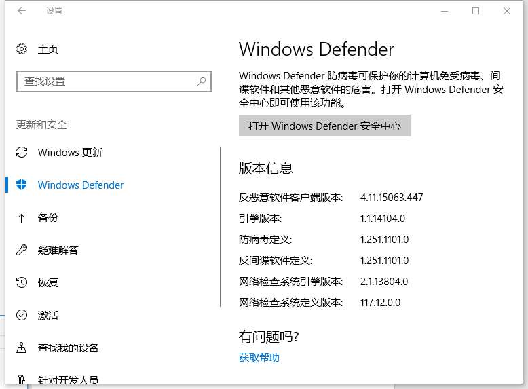Open the 激活 activation section
Viewport: 528px width, 389px height.
(x=48, y=315)
